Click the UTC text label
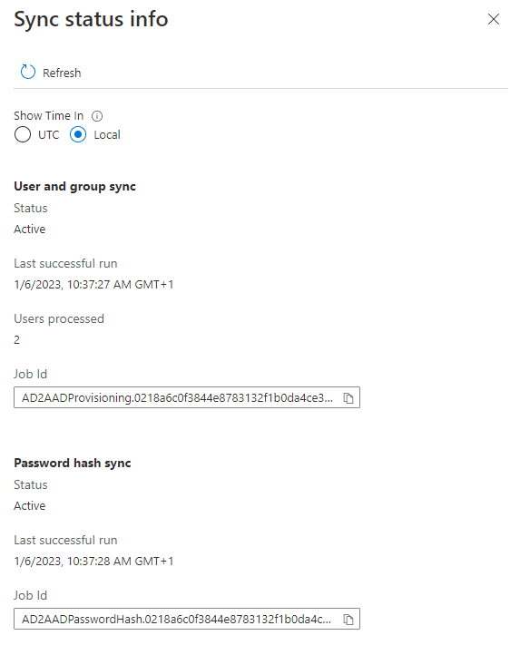The image size is (510, 645). click(x=49, y=135)
